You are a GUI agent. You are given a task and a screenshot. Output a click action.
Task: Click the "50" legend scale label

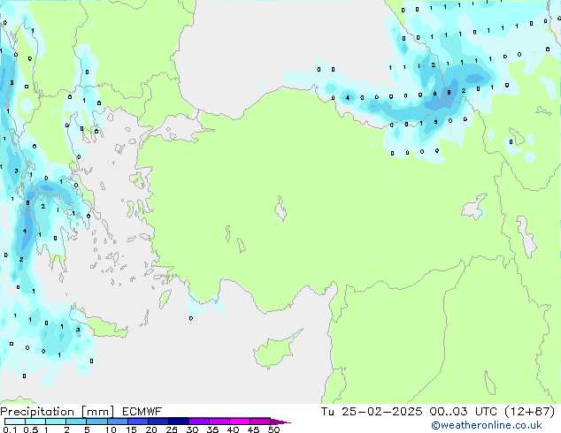click(x=274, y=429)
